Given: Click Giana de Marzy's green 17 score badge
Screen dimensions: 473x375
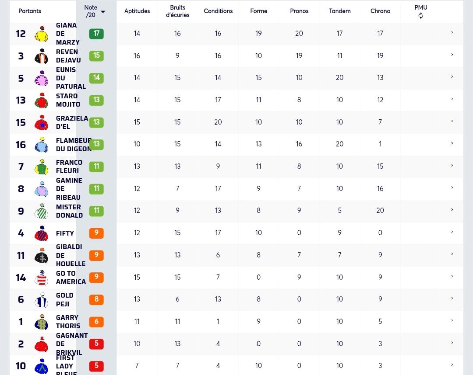Looking at the screenshot, I should point(96,34).
